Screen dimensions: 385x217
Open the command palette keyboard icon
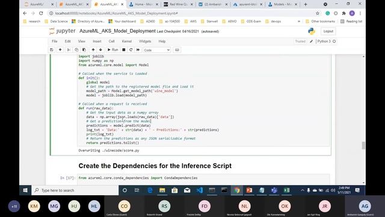(x=177, y=50)
